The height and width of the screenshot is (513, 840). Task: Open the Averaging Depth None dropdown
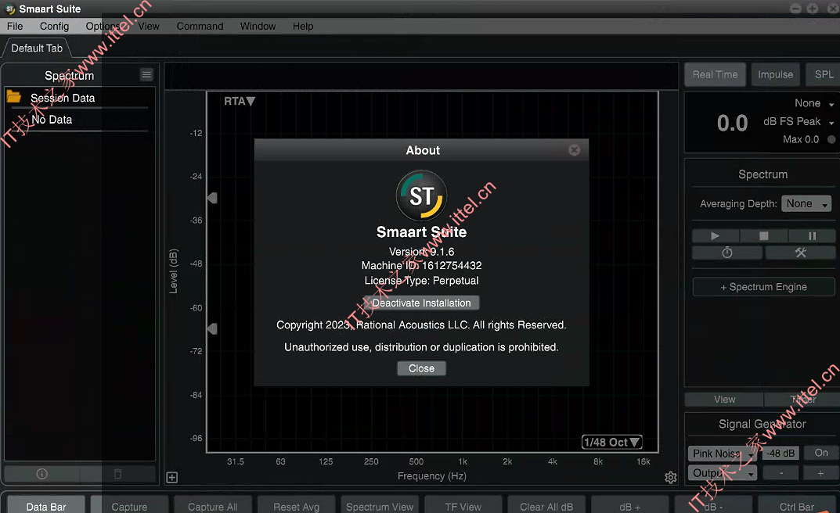[806, 204]
